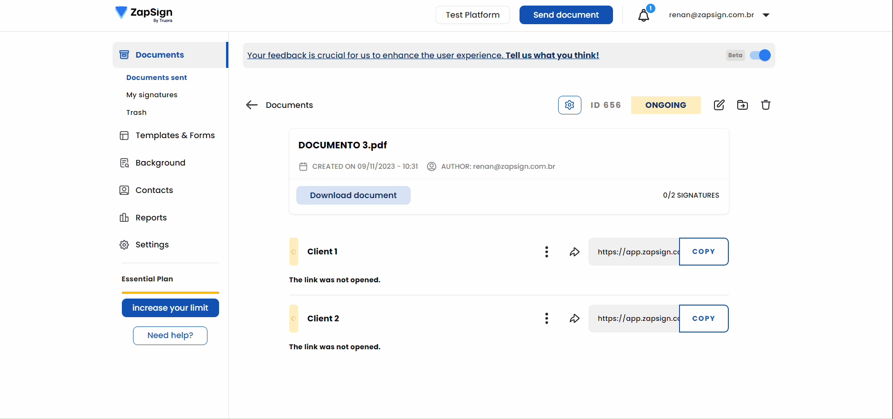893x419 pixels.
Task: Open Templates & Forms in sidebar
Action: [x=175, y=135]
